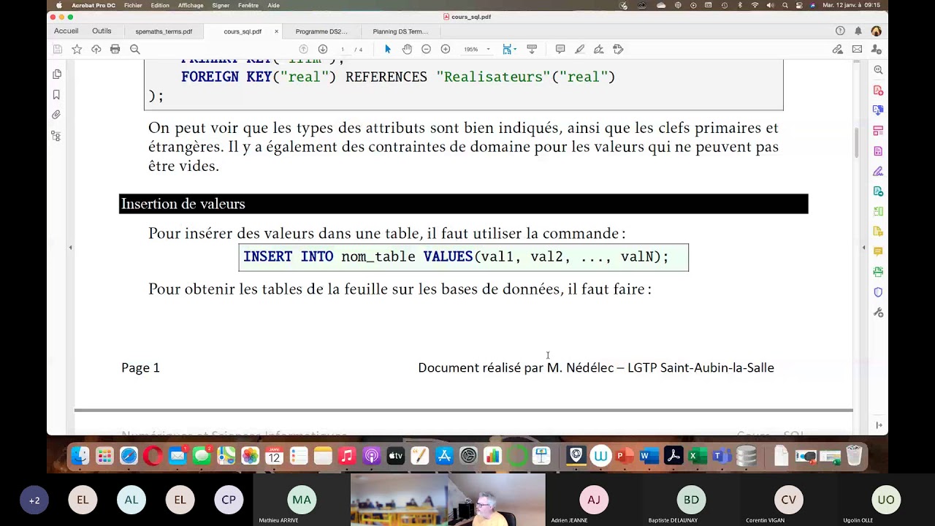Open the Edition menu
The image size is (935, 526).
[x=160, y=5]
